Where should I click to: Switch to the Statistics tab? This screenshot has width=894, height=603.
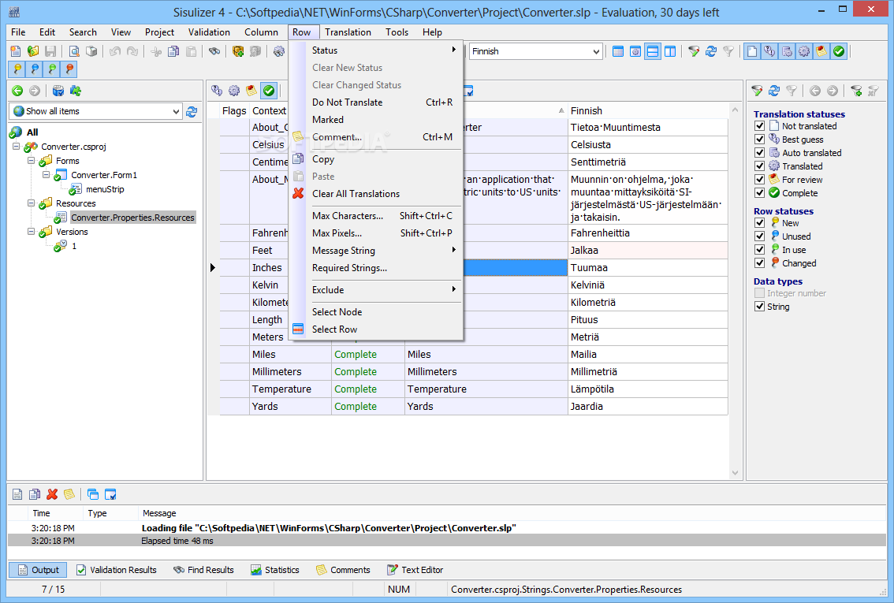[275, 570]
